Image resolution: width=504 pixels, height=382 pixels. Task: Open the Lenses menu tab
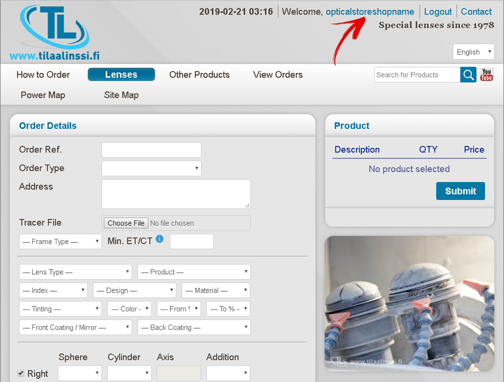(x=121, y=75)
